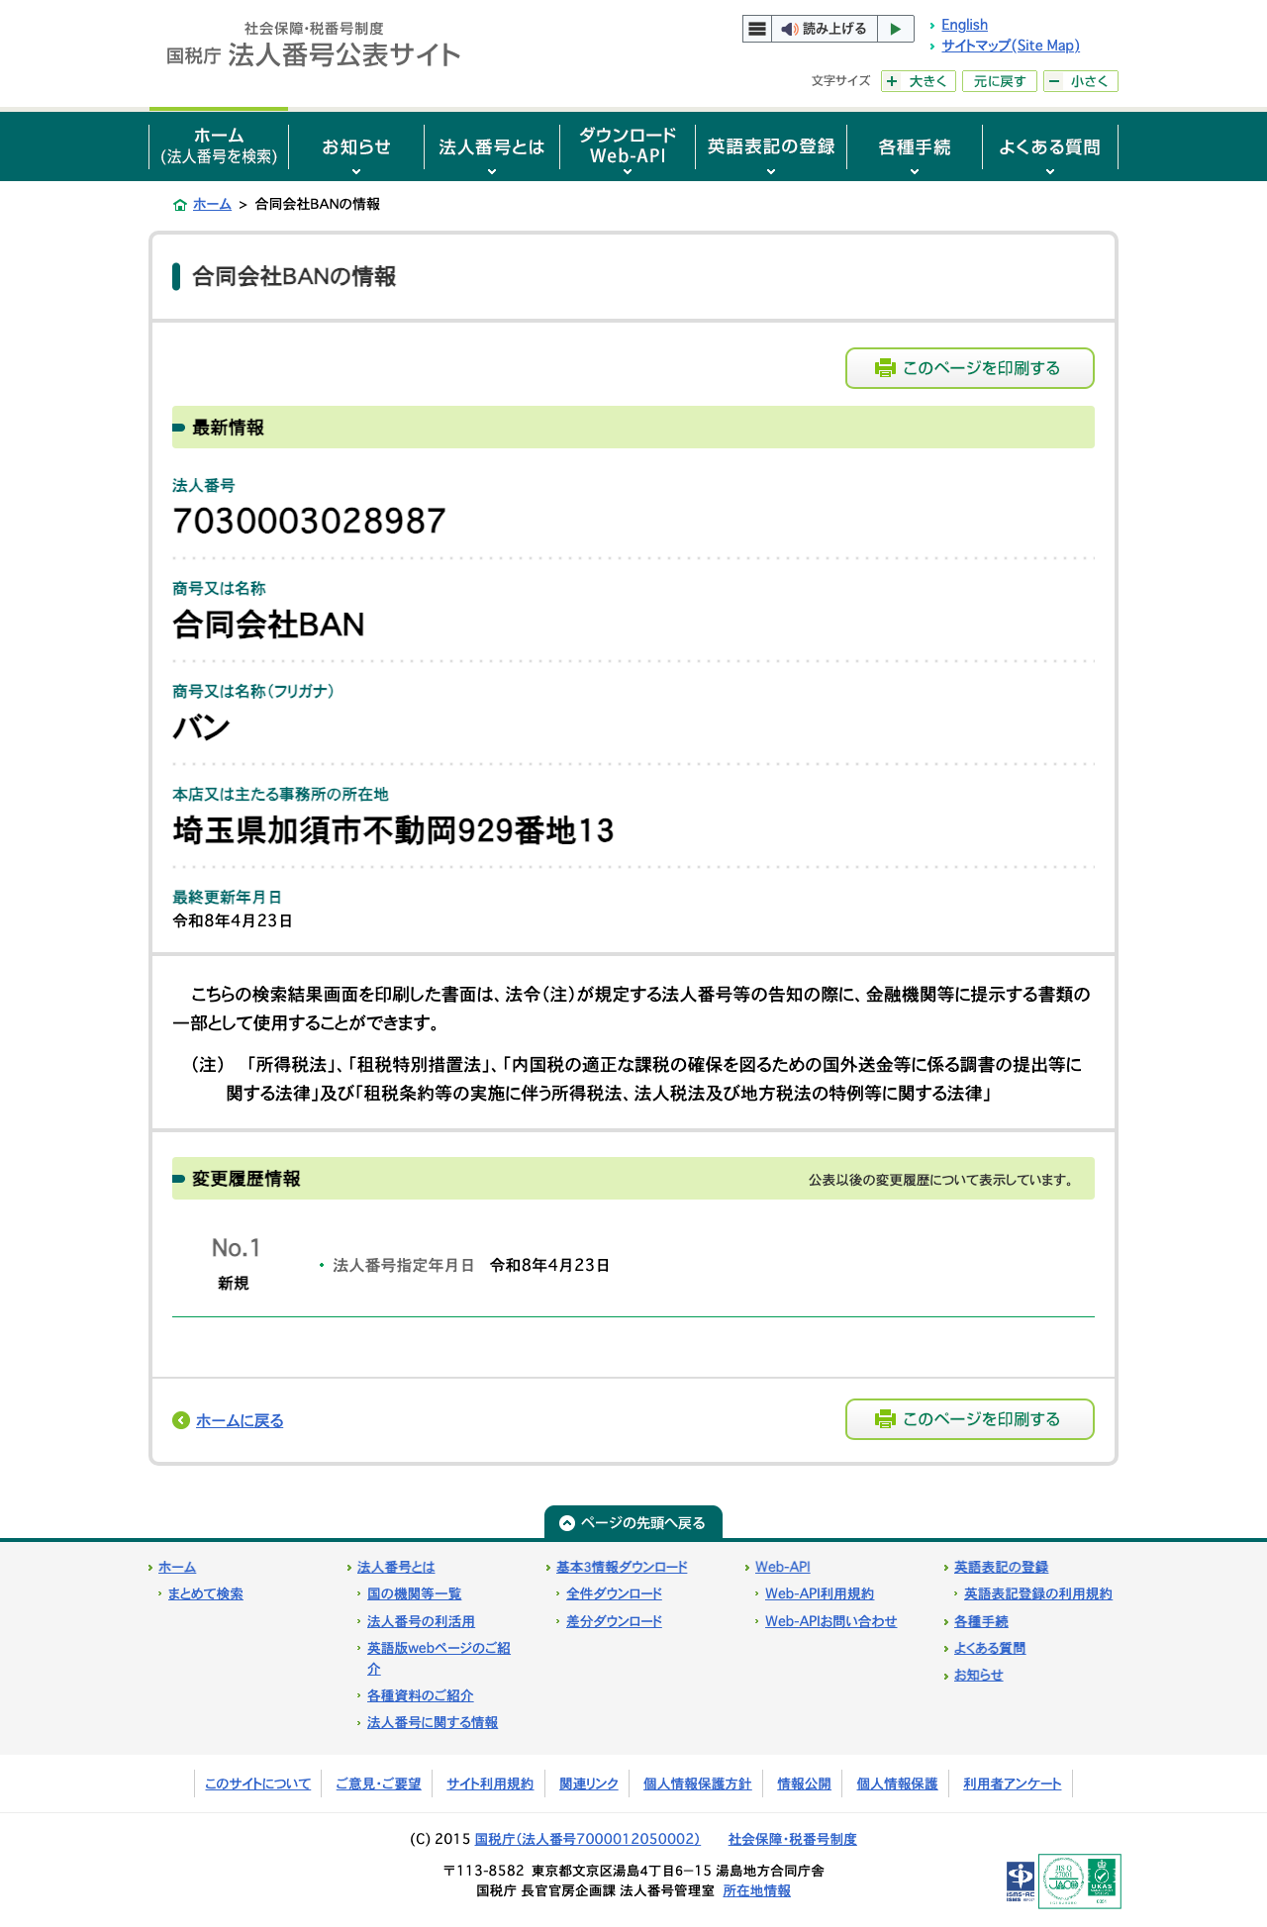
Task: Click the green arrow icon beside ホームに戻る
Action: [x=180, y=1420]
